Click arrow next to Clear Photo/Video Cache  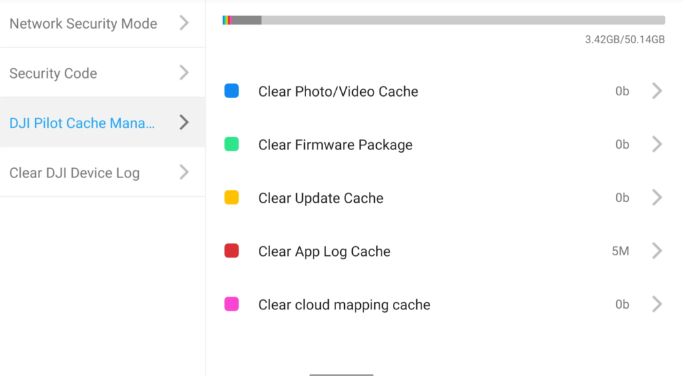[657, 91]
